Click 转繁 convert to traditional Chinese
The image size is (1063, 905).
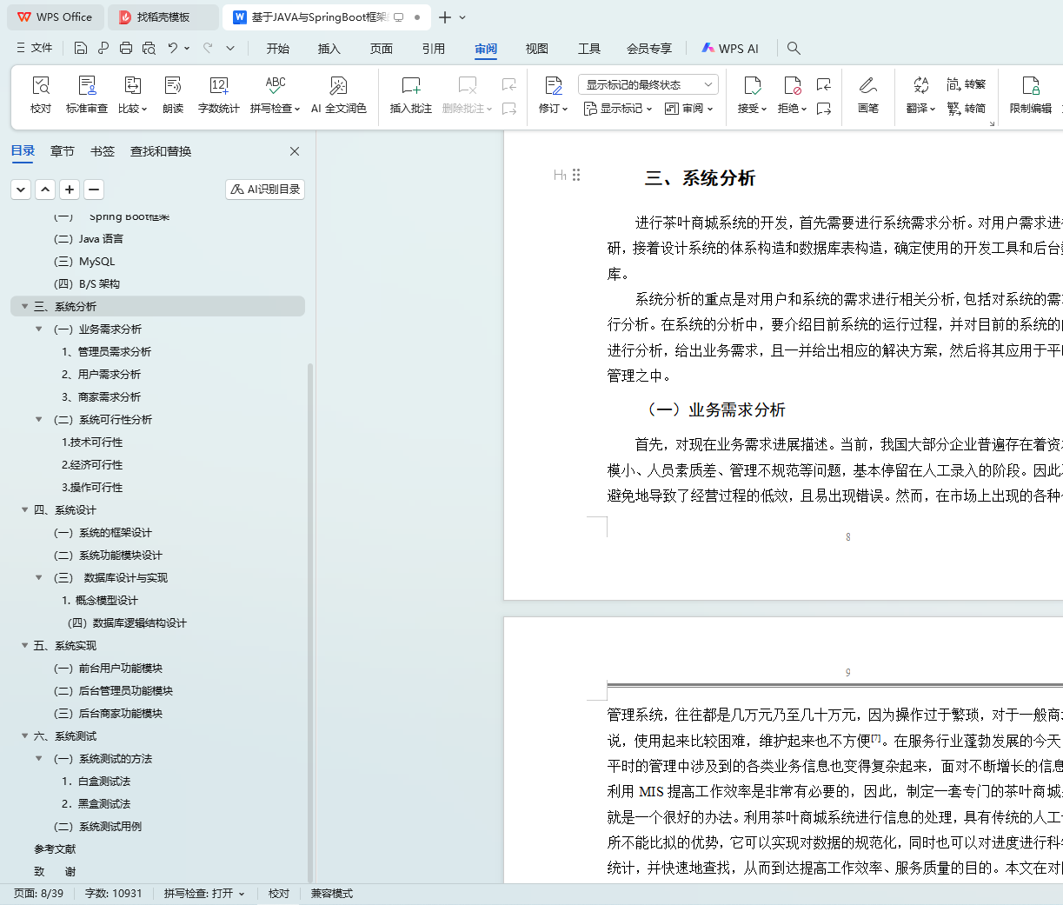tap(967, 84)
